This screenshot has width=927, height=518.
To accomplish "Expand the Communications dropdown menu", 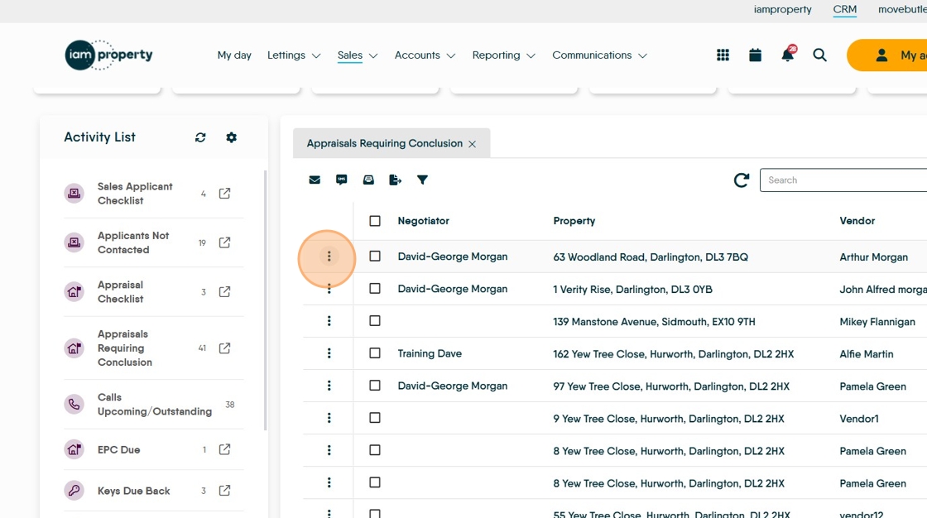I will tap(599, 55).
